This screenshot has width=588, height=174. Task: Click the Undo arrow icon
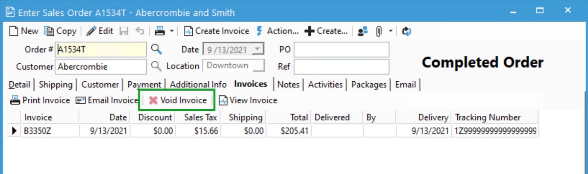pos(140,31)
